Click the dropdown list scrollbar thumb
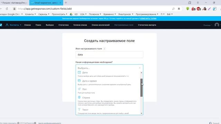Image resolution: width=221 pixels, height=124 pixels. pos(141,87)
